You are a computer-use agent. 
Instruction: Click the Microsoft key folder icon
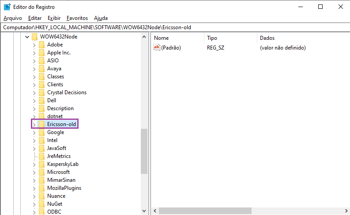(x=41, y=172)
